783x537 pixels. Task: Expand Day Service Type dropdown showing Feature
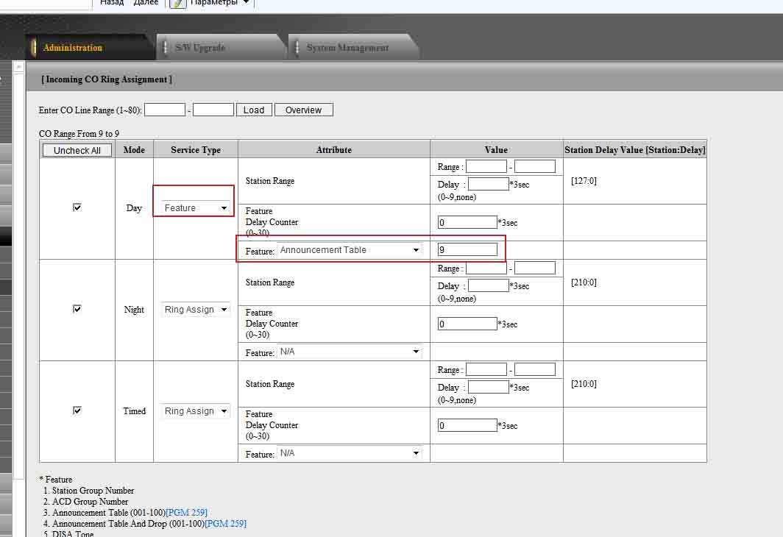(x=196, y=208)
